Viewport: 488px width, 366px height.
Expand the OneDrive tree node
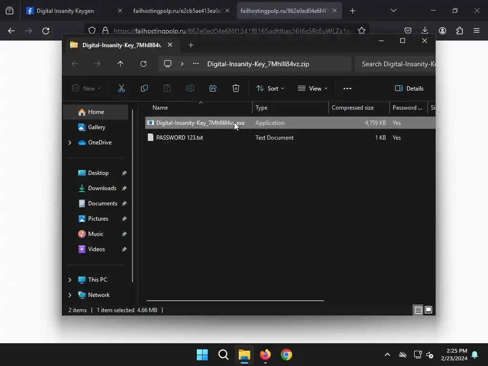70,142
